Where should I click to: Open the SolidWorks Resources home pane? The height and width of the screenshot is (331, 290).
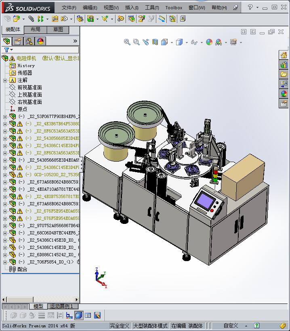click(284, 55)
